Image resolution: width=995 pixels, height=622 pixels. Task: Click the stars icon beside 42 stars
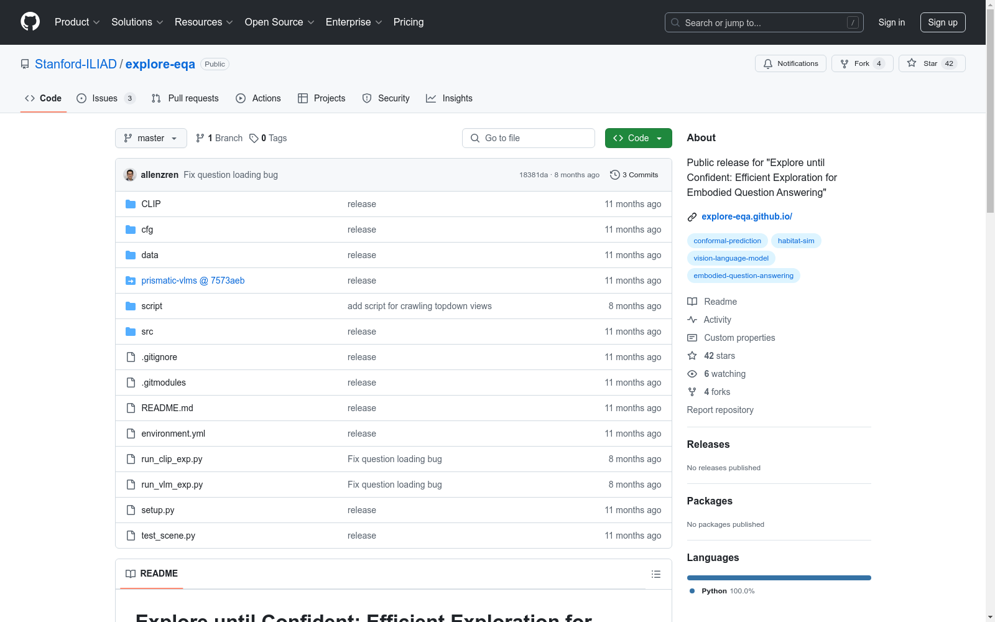pos(692,356)
